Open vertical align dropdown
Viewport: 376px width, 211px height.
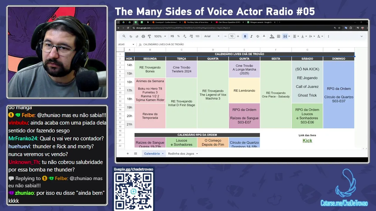click(x=303, y=36)
